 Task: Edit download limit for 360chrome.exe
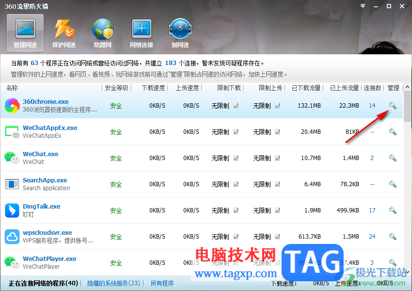tap(236, 106)
